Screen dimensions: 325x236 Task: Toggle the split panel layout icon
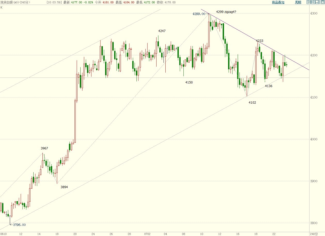(x=317, y=2)
